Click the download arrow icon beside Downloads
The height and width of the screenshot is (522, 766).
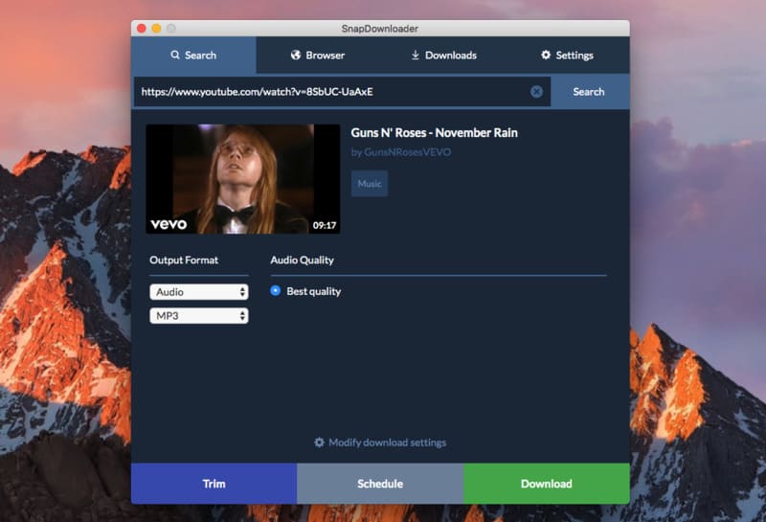tap(416, 55)
